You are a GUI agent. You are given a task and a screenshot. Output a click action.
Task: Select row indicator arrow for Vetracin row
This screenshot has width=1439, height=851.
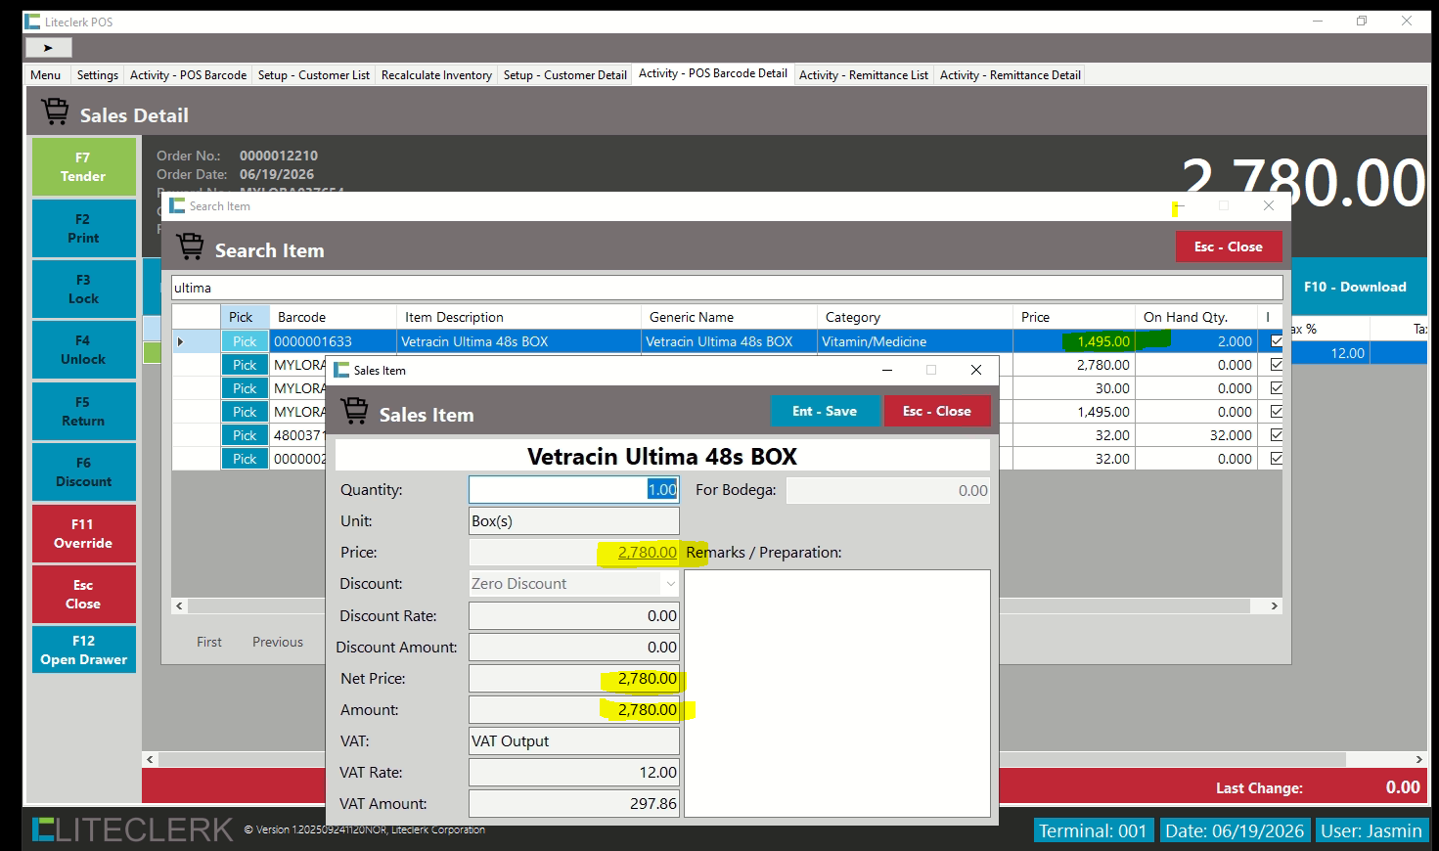[x=180, y=341]
